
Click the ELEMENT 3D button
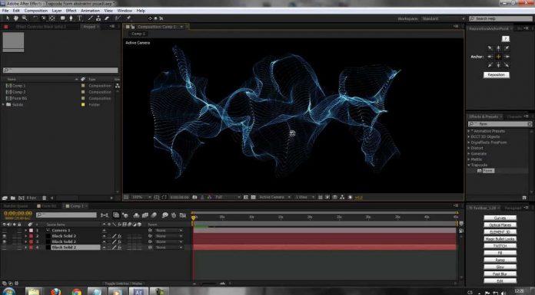click(x=500, y=232)
